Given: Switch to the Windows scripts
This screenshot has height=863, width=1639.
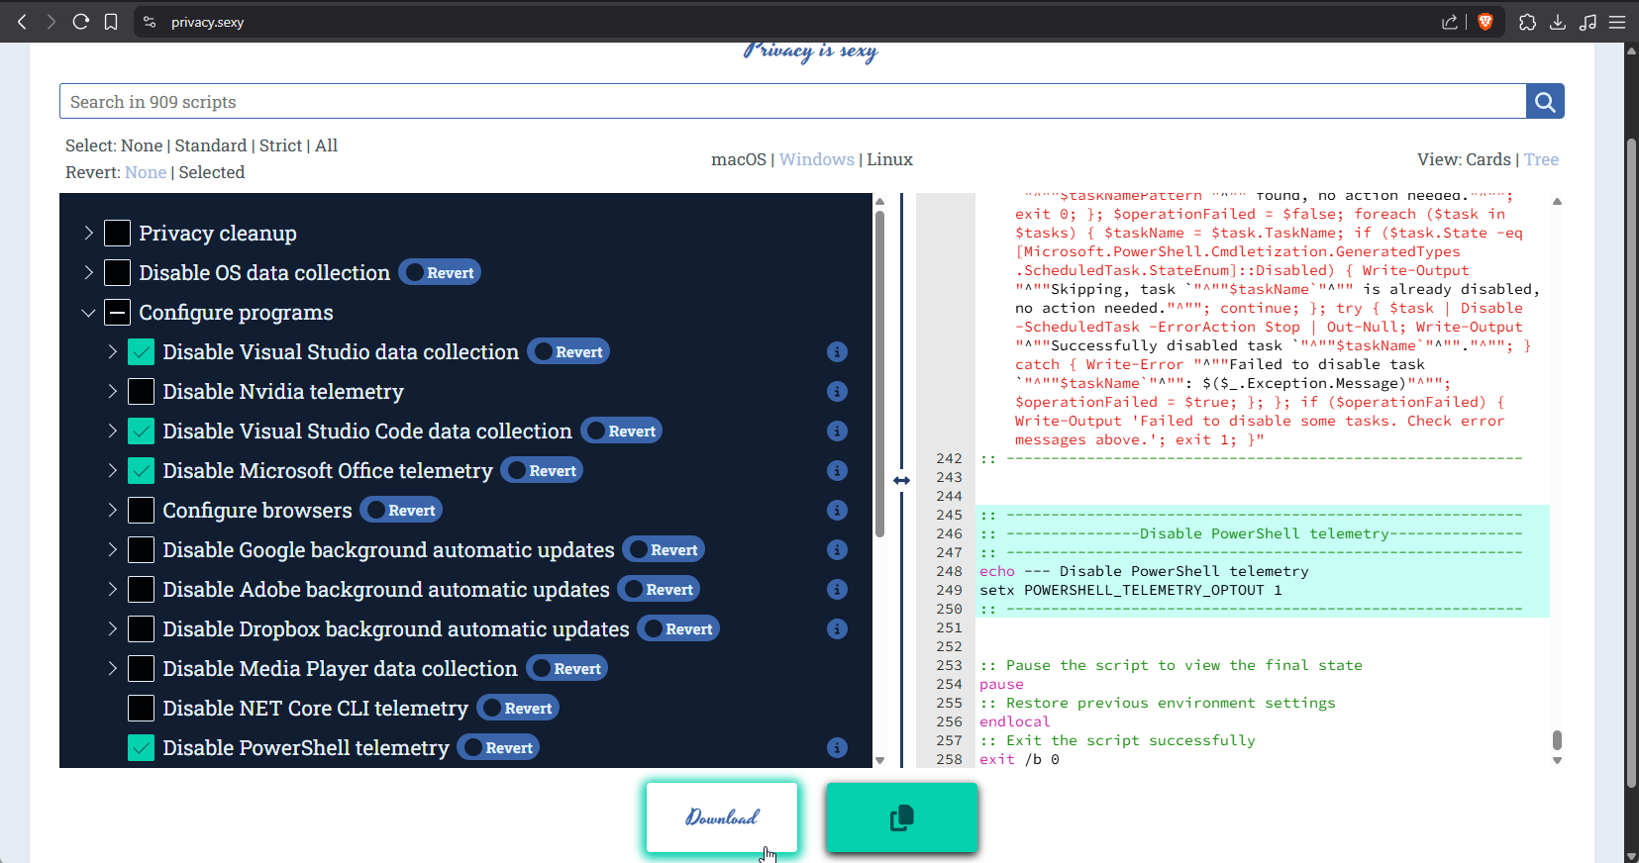Looking at the screenshot, I should point(817,159).
